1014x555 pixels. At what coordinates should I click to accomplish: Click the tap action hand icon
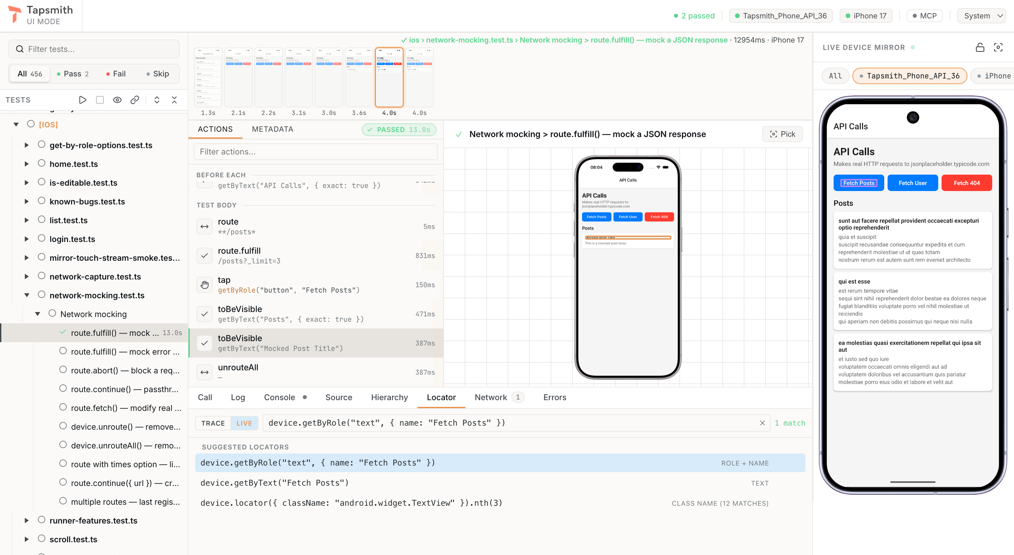click(204, 285)
